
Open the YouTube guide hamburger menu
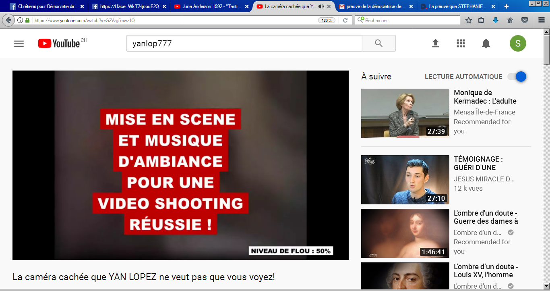[x=19, y=44]
